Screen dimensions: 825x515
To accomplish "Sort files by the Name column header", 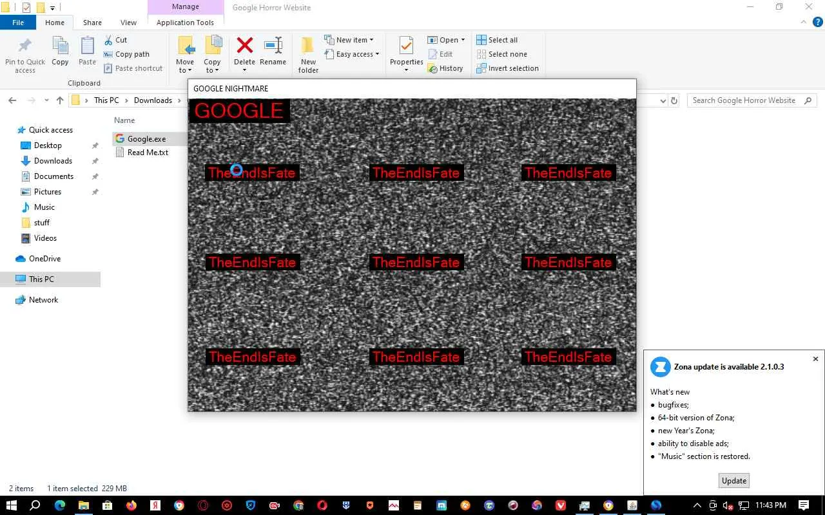I will 124,120.
